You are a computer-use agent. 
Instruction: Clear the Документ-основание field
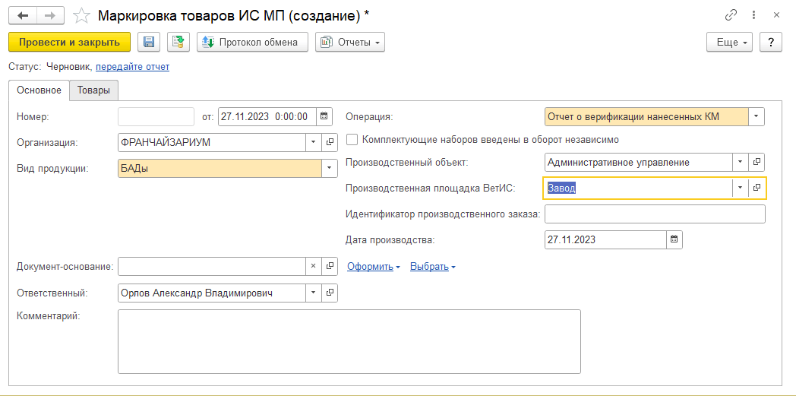pyautogui.click(x=314, y=266)
